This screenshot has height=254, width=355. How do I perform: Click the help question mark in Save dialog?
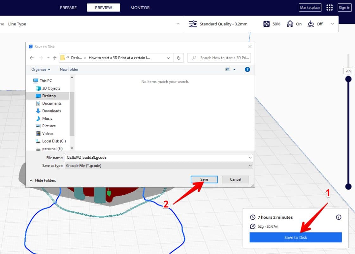pos(247,69)
